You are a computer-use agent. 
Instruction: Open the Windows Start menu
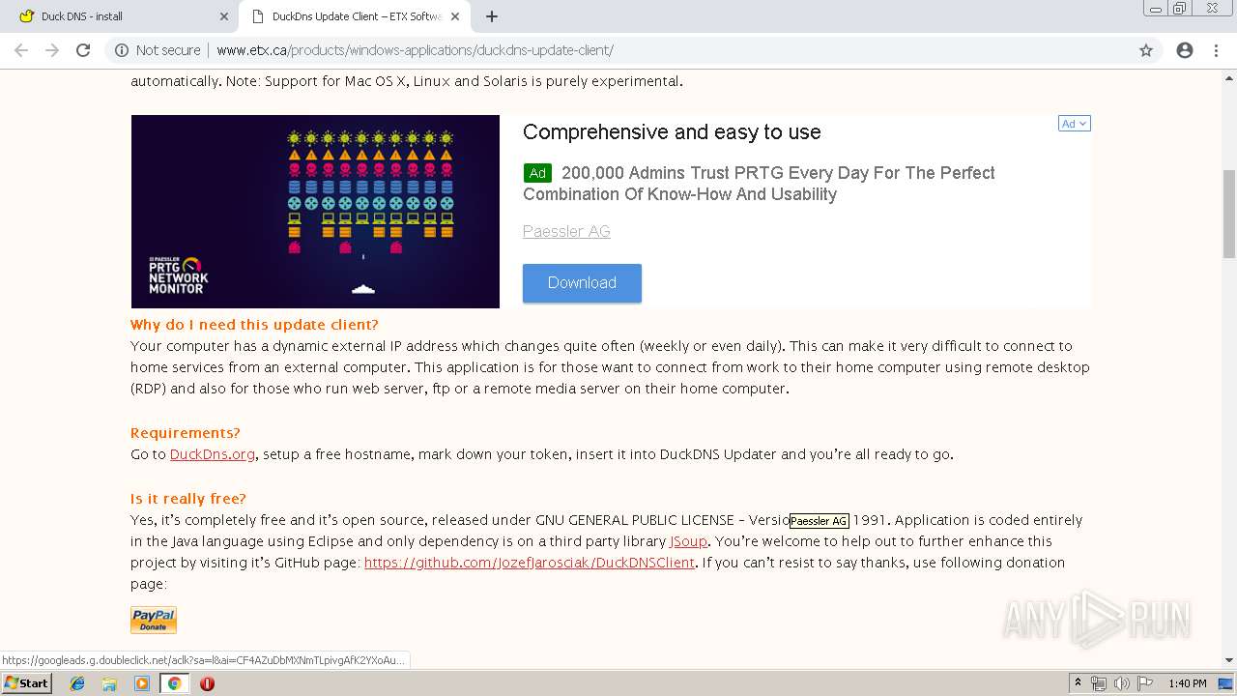[26, 683]
